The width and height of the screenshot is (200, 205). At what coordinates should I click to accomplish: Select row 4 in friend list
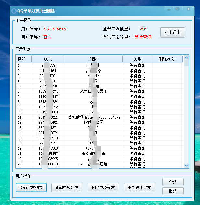pos(100,81)
